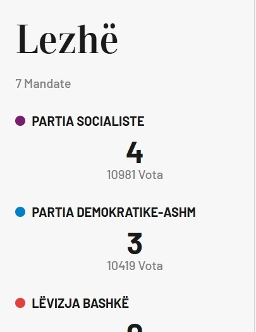
Task: Click the word Vota under 10419
Action: coord(151,266)
